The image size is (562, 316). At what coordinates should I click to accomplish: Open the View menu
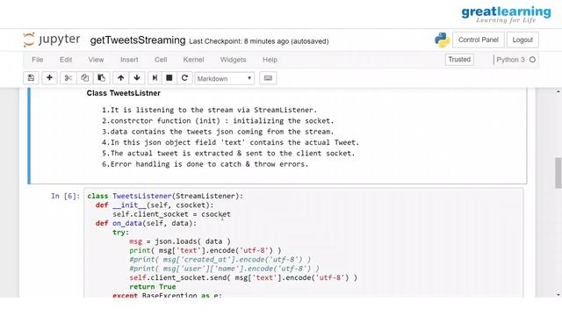(x=96, y=60)
